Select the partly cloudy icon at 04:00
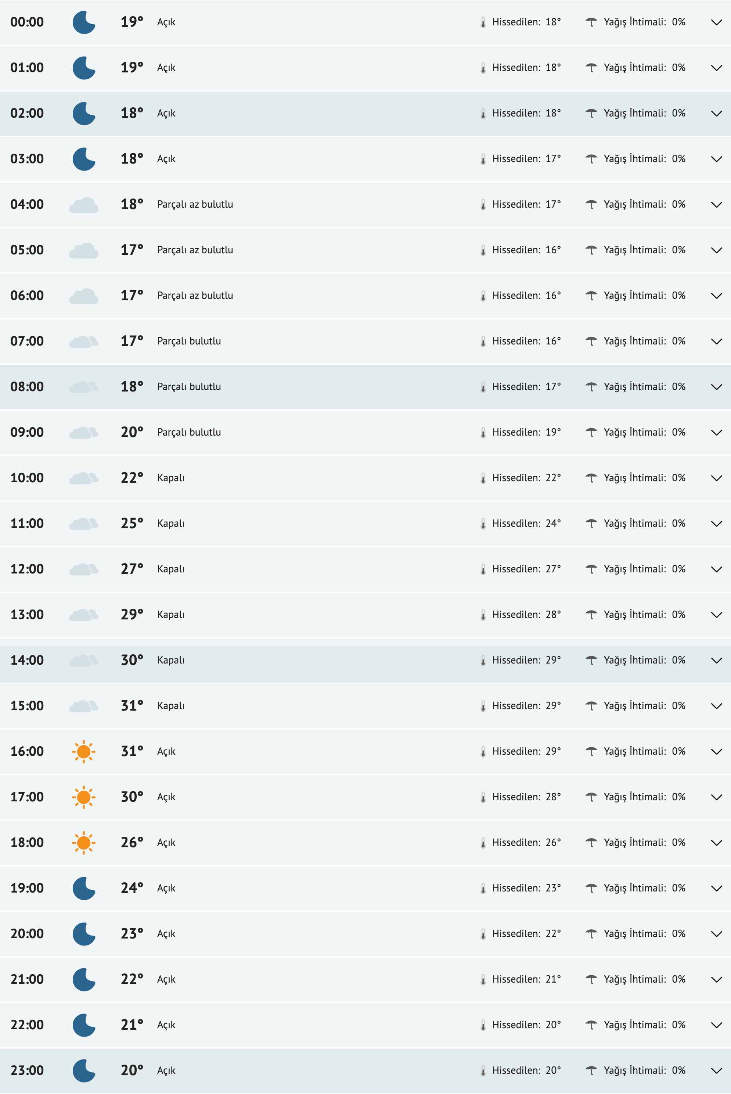Image resolution: width=731 pixels, height=1094 pixels. tap(84, 204)
